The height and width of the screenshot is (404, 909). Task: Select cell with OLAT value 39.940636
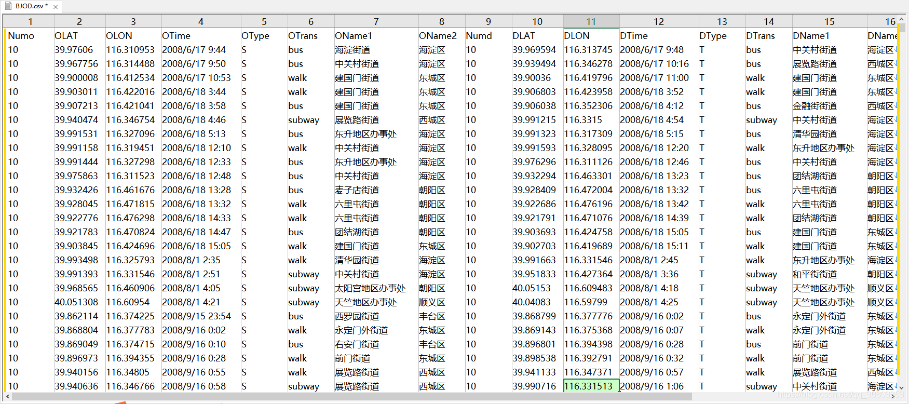click(79, 386)
